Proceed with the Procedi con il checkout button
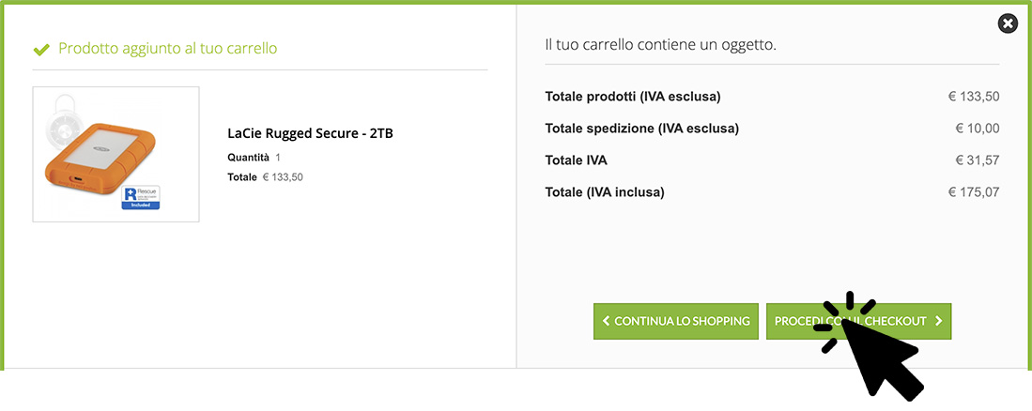 coord(858,322)
